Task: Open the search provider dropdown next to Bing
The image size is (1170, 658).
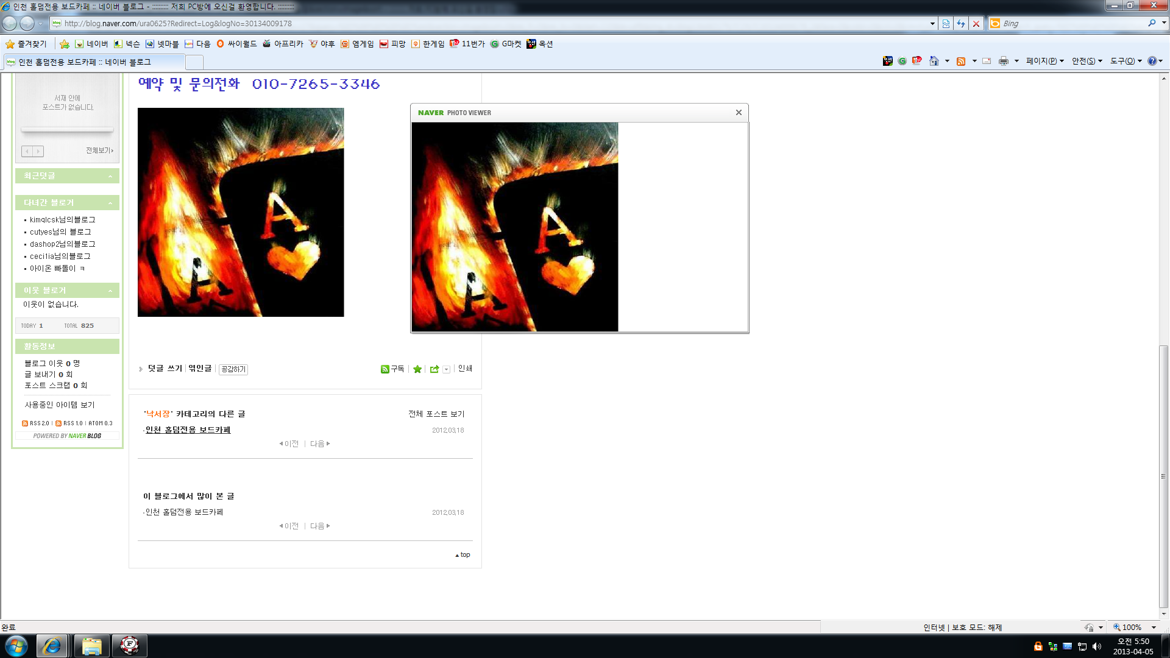Action: click(1163, 23)
